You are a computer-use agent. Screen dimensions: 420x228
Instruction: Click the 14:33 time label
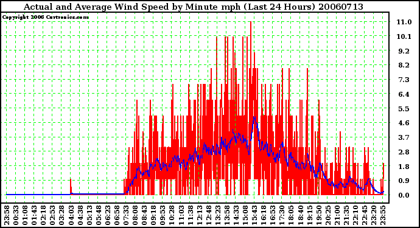[x=236, y=215]
